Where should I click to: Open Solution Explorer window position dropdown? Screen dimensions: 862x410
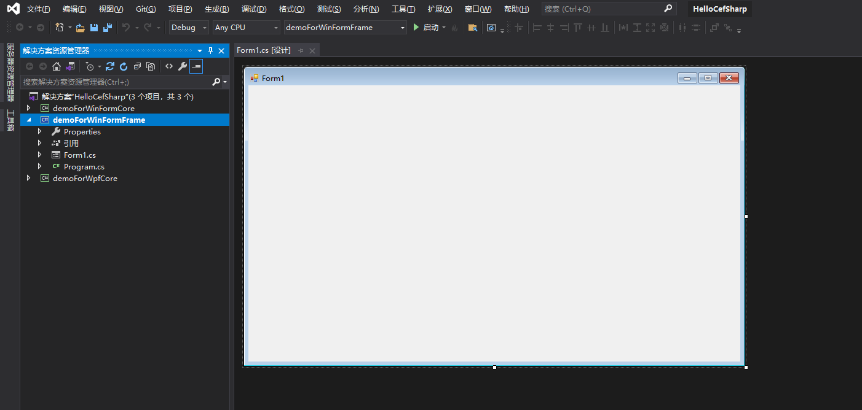[200, 51]
